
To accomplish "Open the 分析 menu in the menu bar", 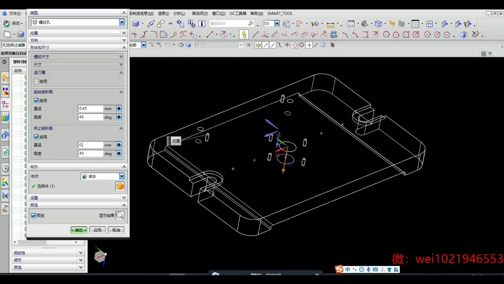I will 178,13.
